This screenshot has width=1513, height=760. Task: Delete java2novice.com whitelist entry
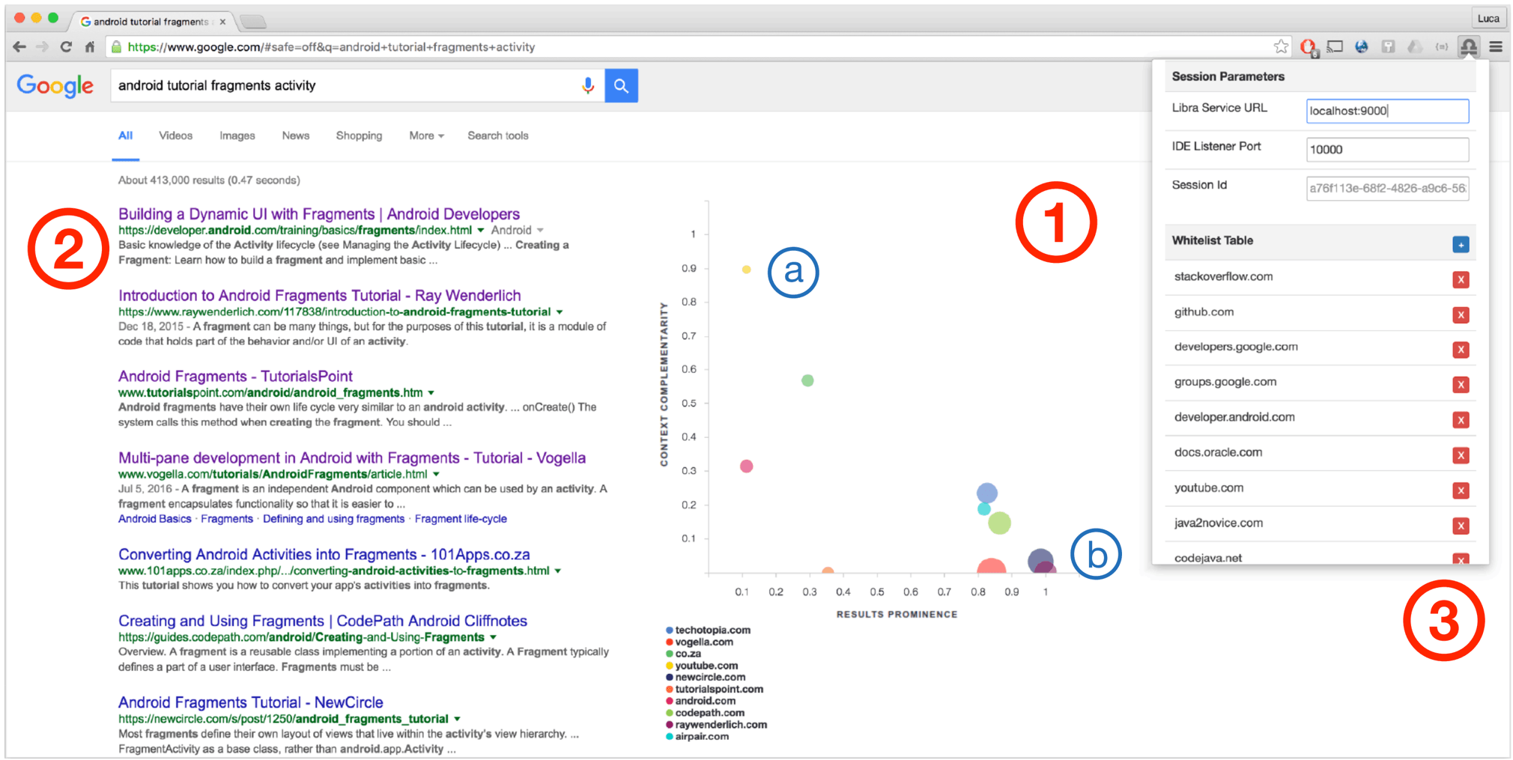click(1461, 526)
